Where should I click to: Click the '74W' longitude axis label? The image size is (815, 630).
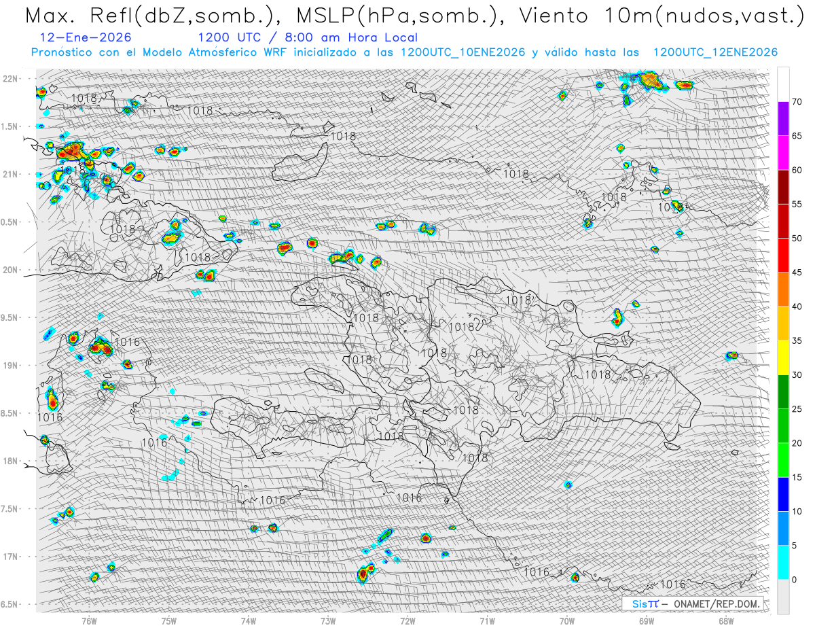pyautogui.click(x=249, y=620)
